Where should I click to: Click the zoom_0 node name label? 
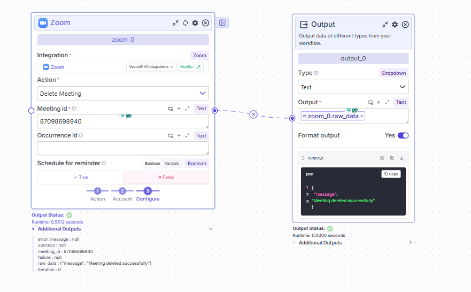(123, 40)
